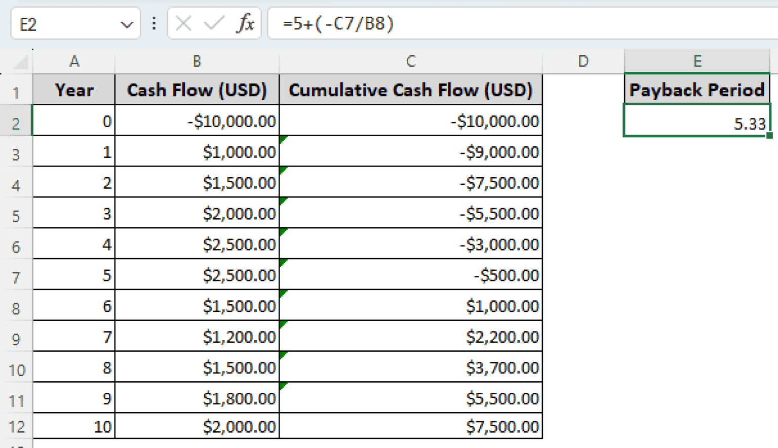Select the cell showing 5.33
778x448 pixels.
[x=697, y=121]
